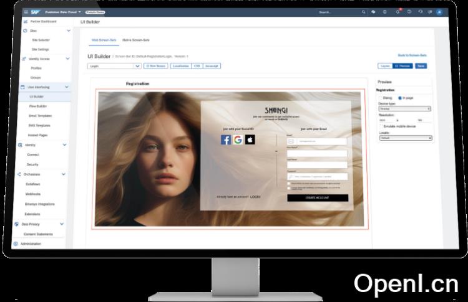Screen dimensions: 468x302
Task: Click the User Interfacing window icon
Action: click(x=22, y=87)
